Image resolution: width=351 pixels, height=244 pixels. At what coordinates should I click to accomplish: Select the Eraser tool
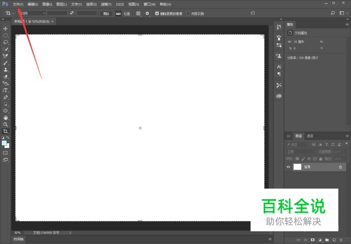pos(6,76)
